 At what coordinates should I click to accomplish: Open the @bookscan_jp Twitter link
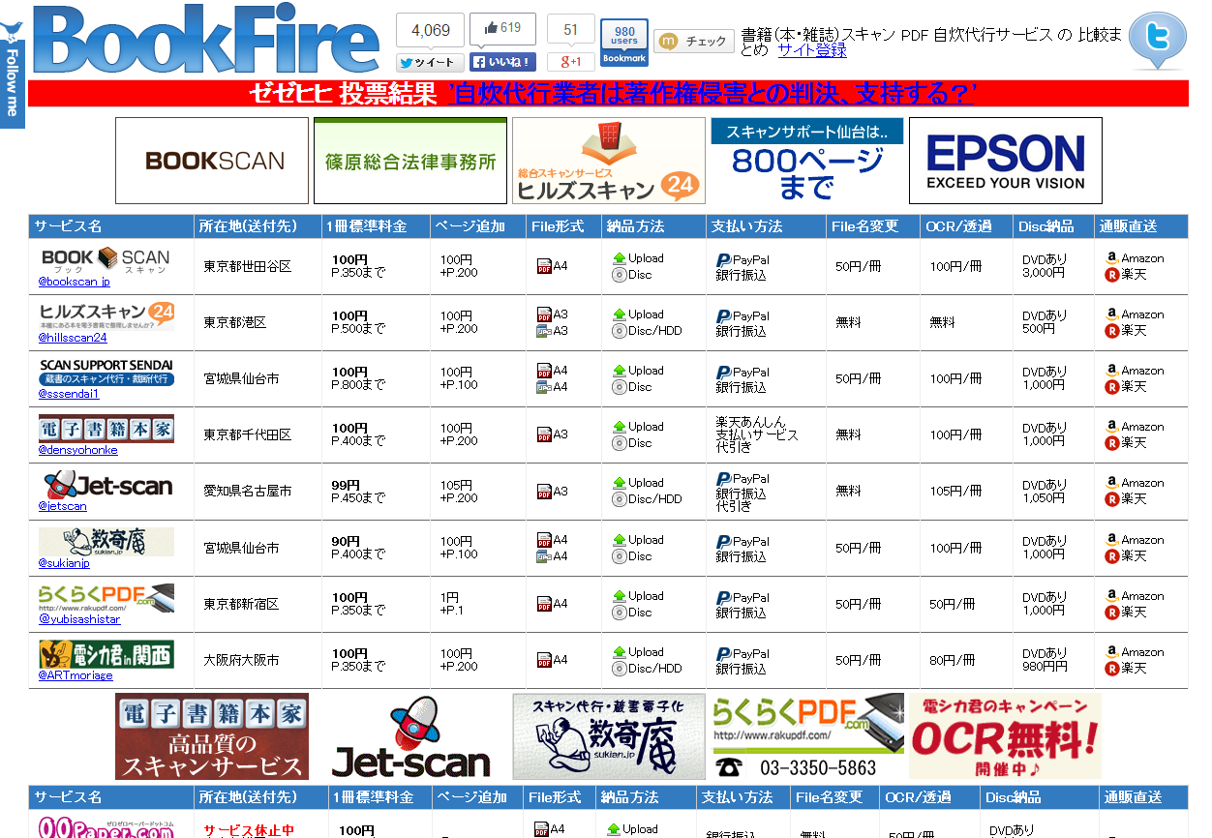click(74, 282)
